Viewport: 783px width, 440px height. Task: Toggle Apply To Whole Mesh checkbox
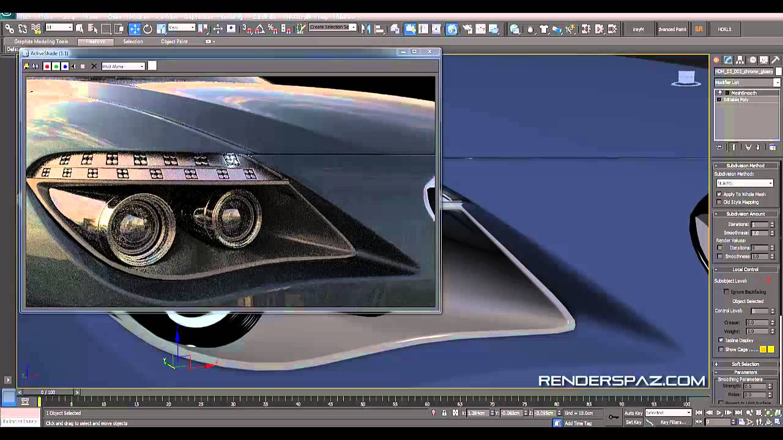pos(719,194)
